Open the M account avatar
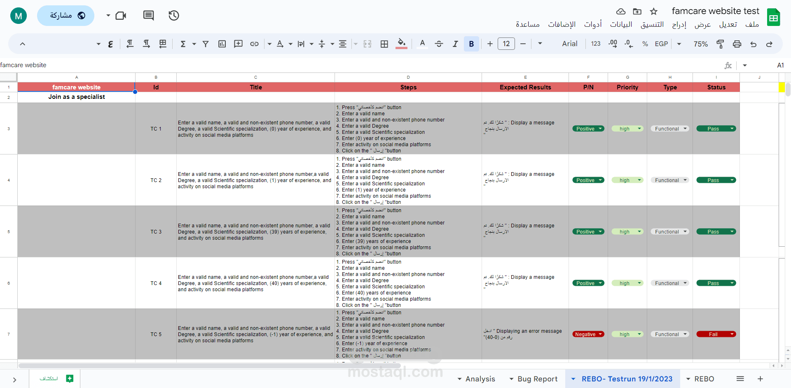This screenshot has width=791, height=388. click(19, 16)
